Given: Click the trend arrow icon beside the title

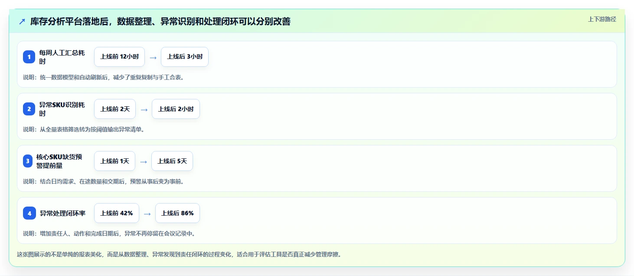Looking at the screenshot, I should (x=22, y=21).
